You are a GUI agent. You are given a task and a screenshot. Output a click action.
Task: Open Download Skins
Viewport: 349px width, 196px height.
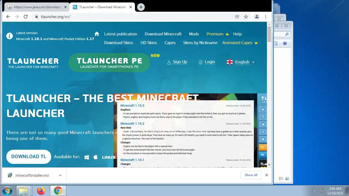[x=119, y=43]
